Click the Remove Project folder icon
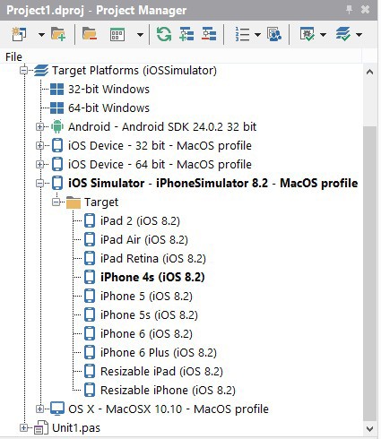The image size is (381, 439). click(90, 34)
